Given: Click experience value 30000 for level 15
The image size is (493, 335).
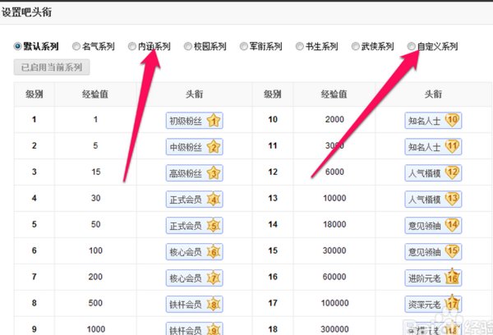Looking at the screenshot, I should 334,250.
